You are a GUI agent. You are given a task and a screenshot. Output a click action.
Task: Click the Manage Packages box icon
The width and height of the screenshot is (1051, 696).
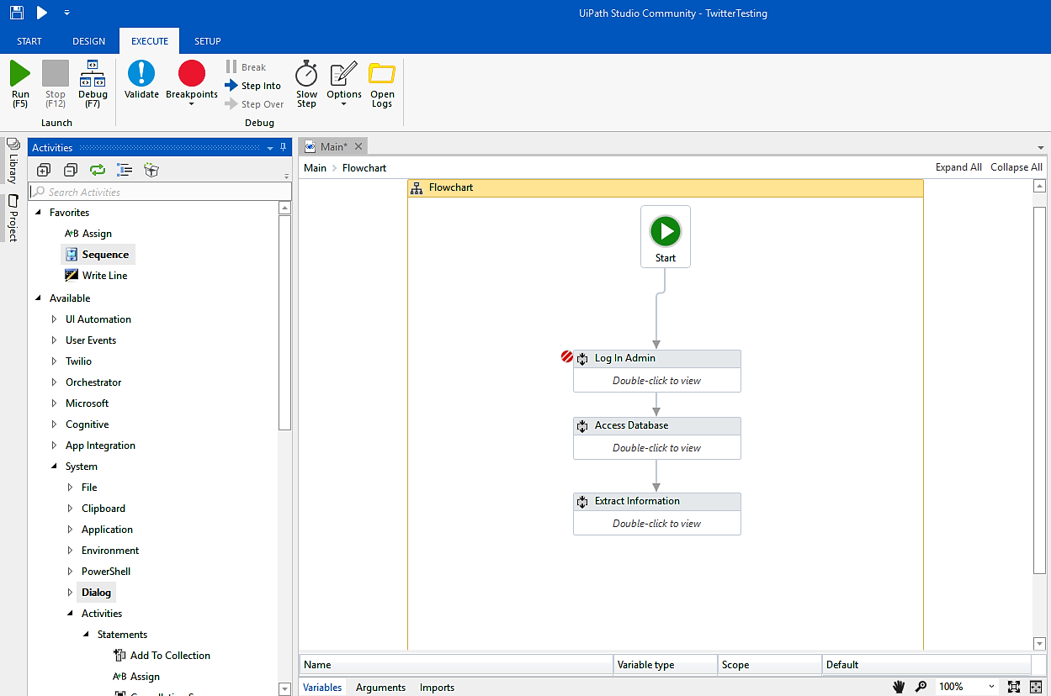(151, 170)
